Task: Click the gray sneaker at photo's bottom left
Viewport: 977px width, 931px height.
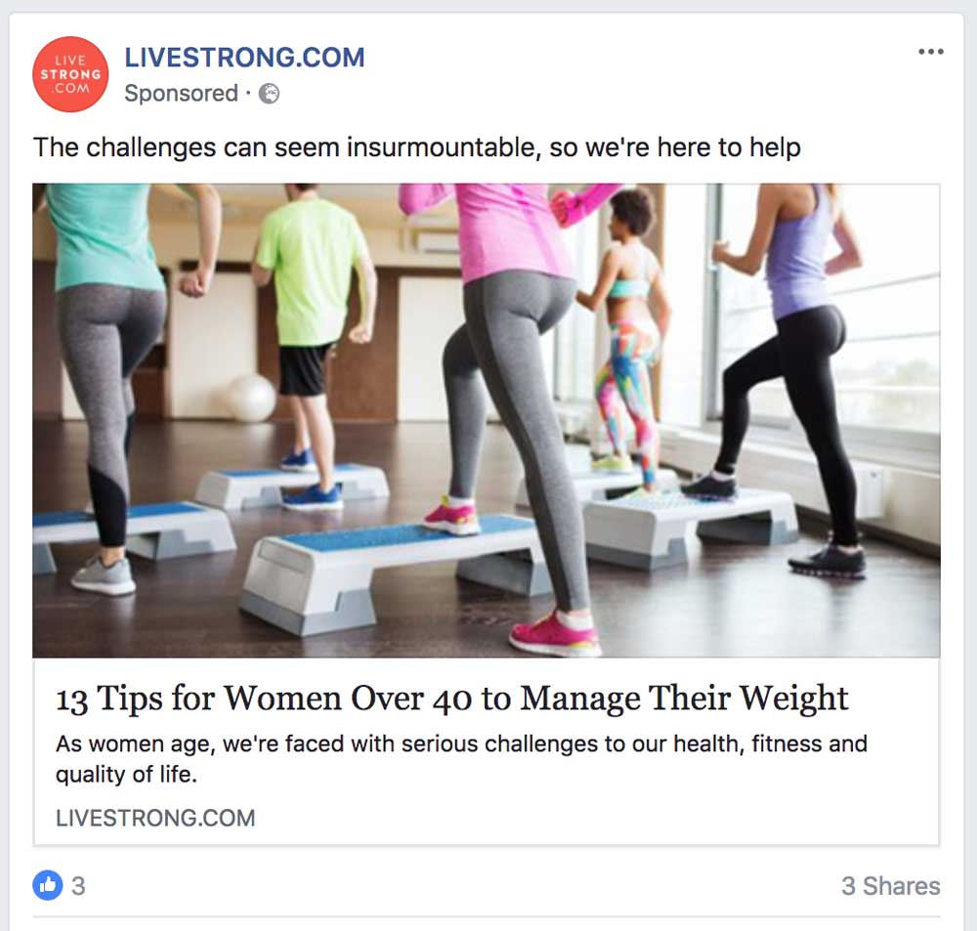Action: pos(105,574)
